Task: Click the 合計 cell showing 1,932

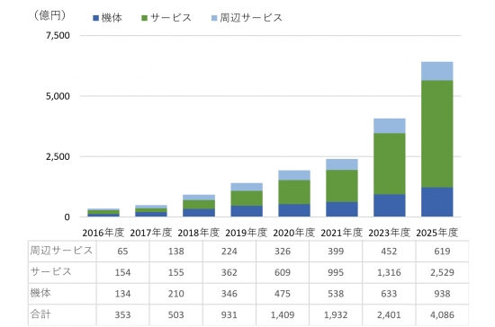Action: pos(336,314)
